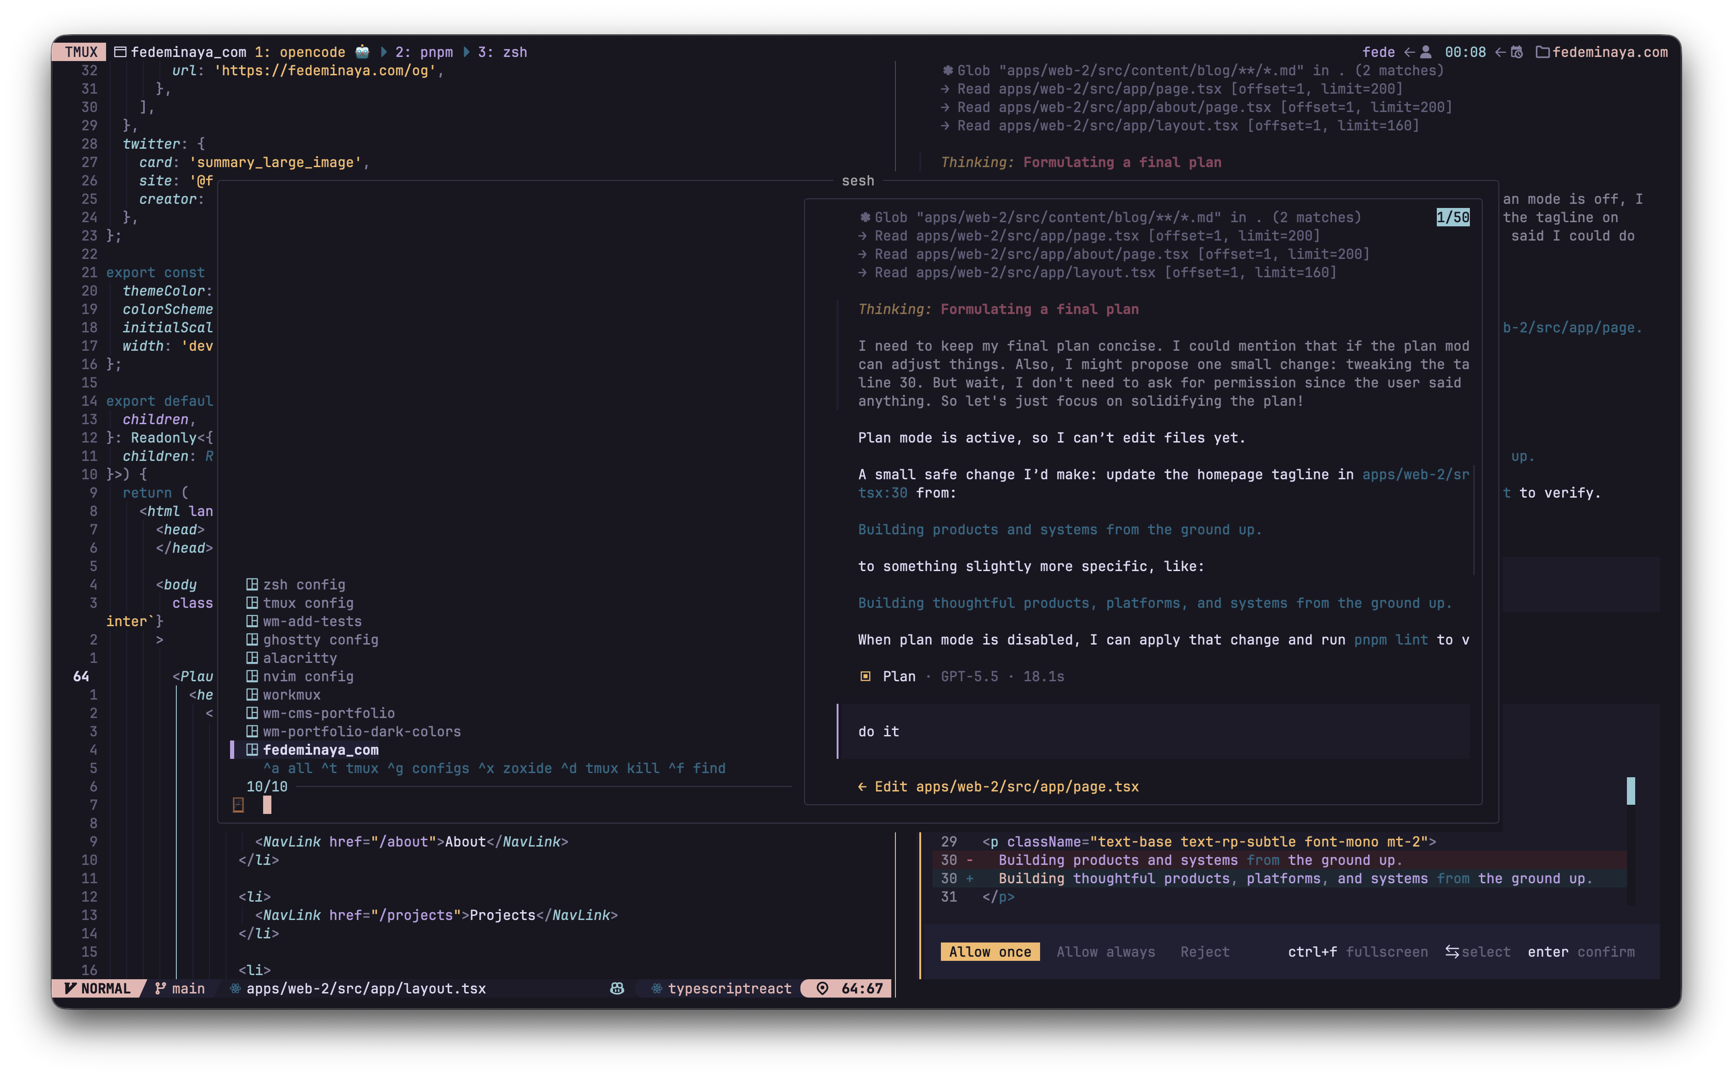Viewport: 1733px width, 1077px height.
Task: Click the ^a all filter hint
Action: [x=288, y=768]
